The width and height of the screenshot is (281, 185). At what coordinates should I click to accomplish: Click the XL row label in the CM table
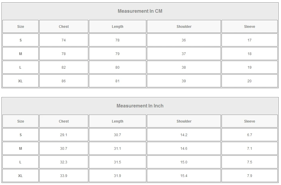(21, 81)
